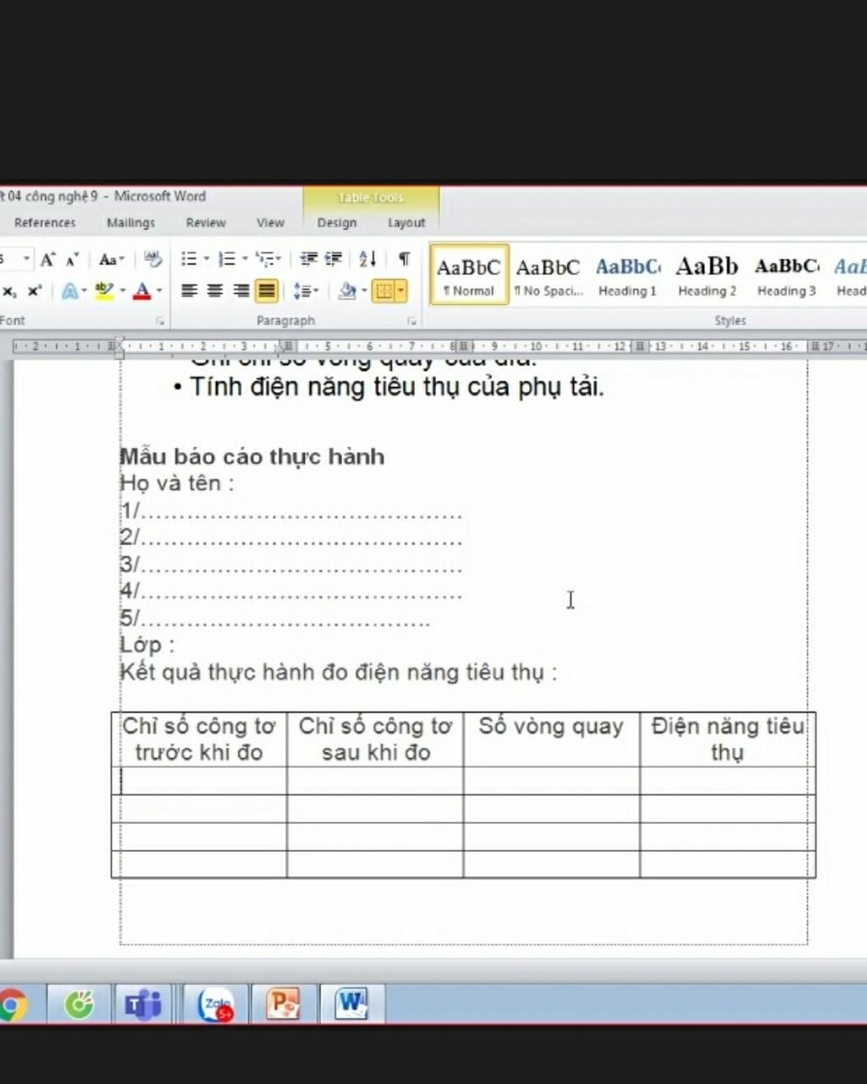Click the Text Effects icon
This screenshot has height=1084, width=867.
click(x=70, y=291)
